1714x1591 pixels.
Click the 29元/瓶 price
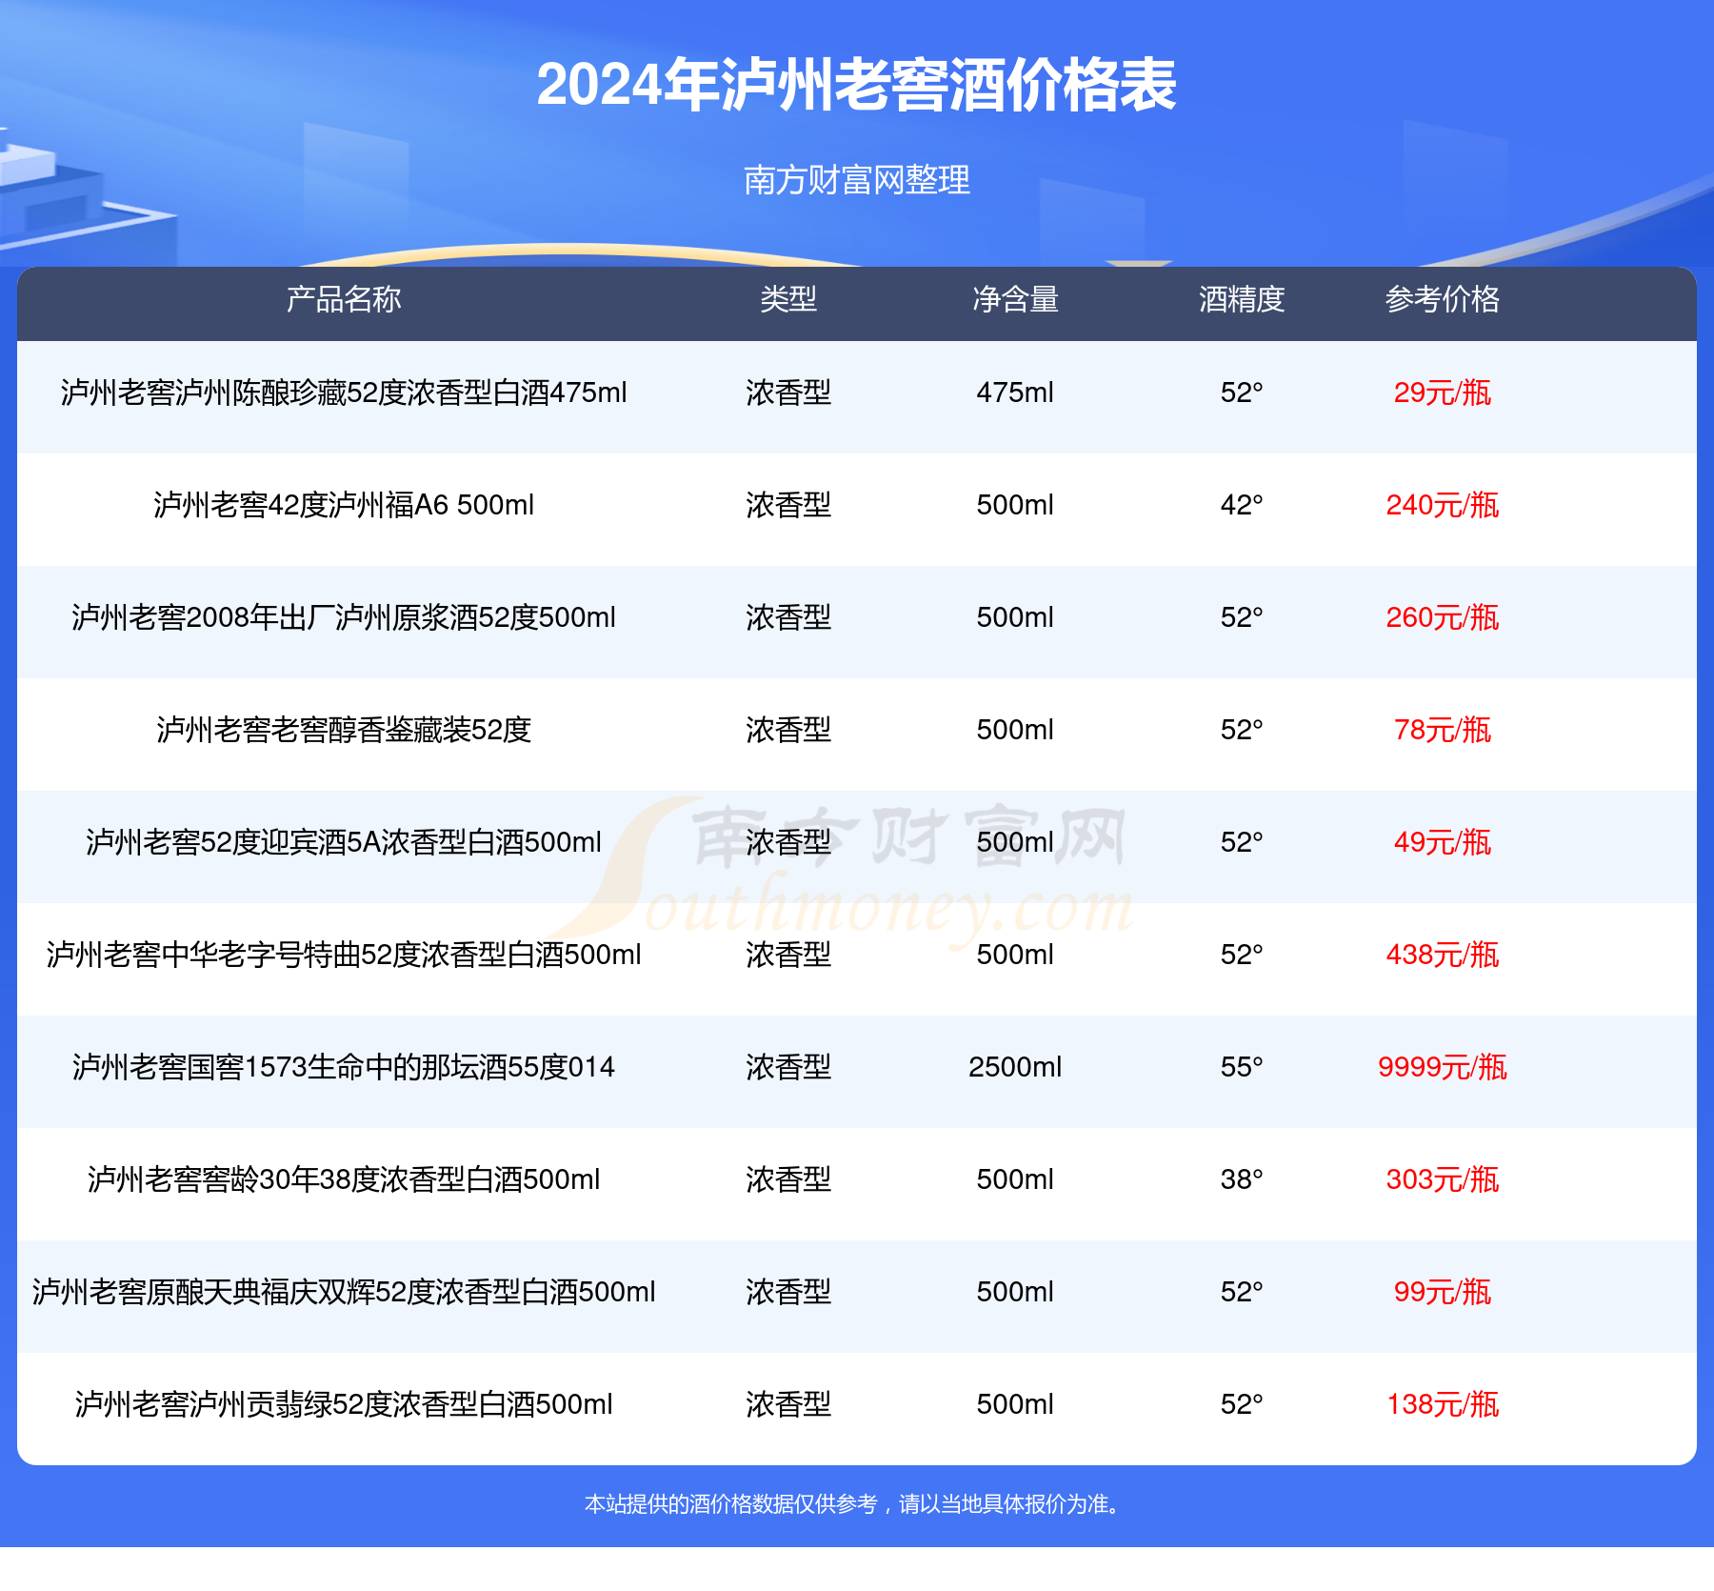tap(1443, 393)
